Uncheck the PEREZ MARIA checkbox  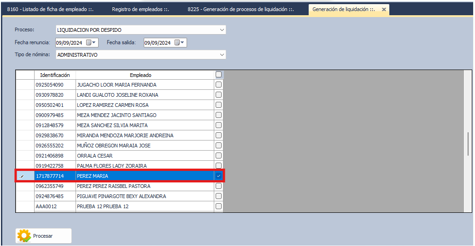[218, 176]
